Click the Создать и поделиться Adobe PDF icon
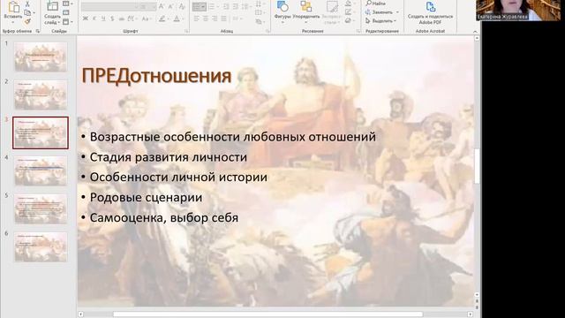565x318 pixels. (430, 6)
